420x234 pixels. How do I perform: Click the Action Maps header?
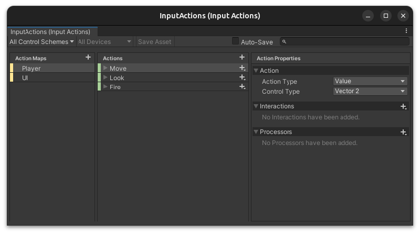[31, 58]
